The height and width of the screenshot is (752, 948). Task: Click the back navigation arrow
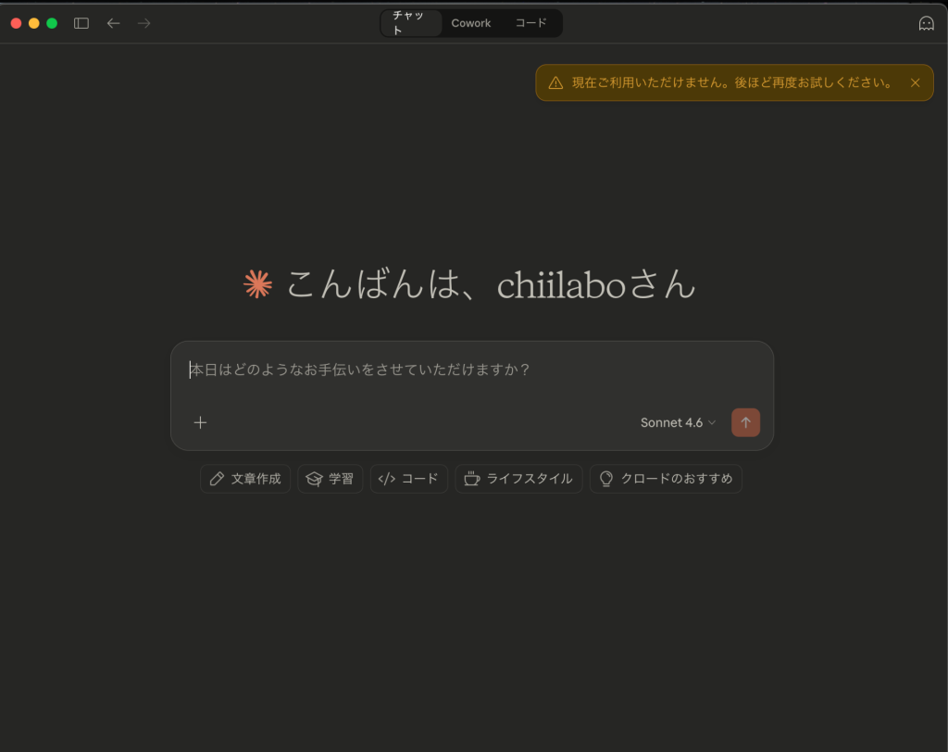tap(113, 22)
